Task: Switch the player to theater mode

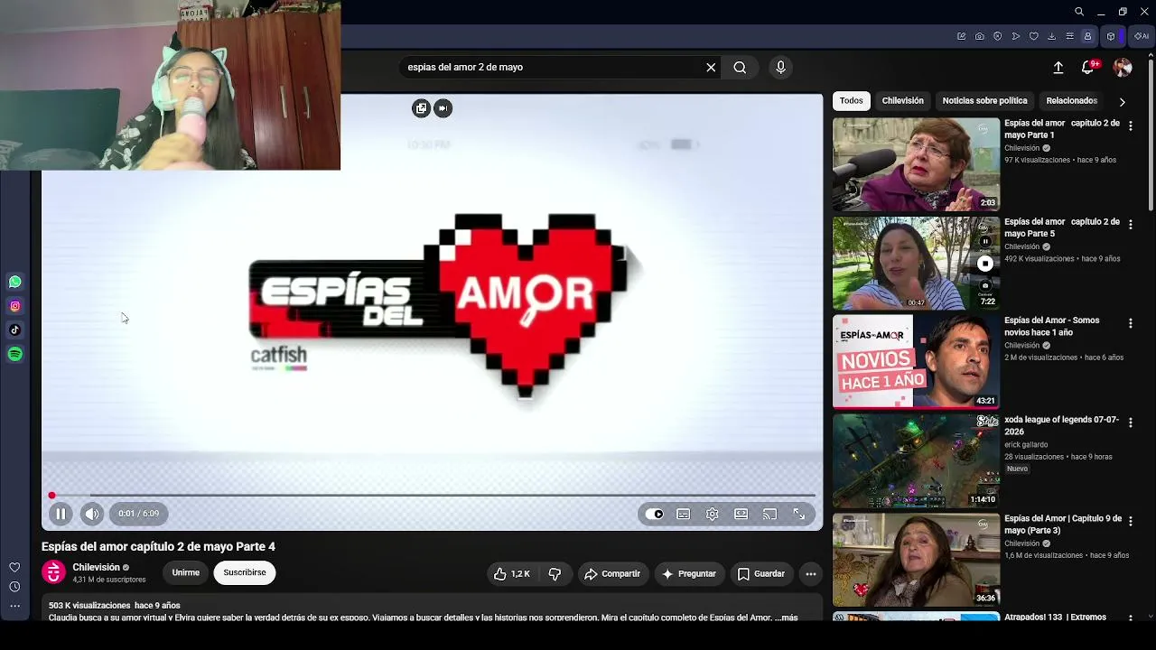Action: tap(741, 514)
